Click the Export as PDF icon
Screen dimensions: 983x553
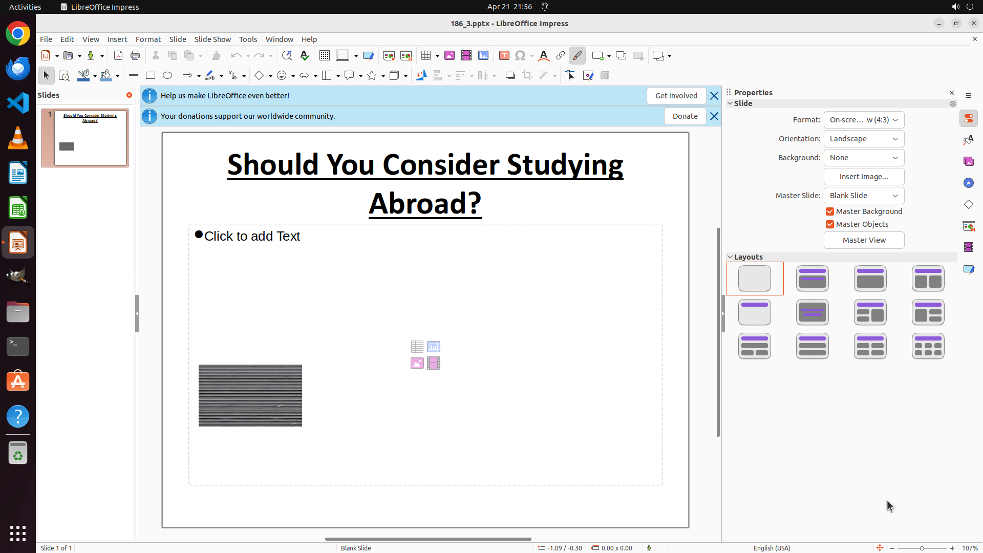[118, 56]
